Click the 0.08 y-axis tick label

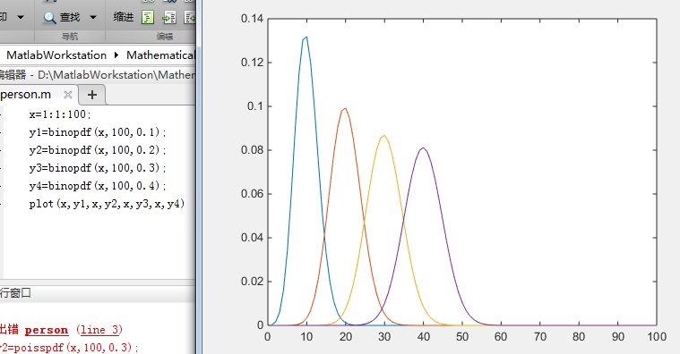tap(252, 150)
